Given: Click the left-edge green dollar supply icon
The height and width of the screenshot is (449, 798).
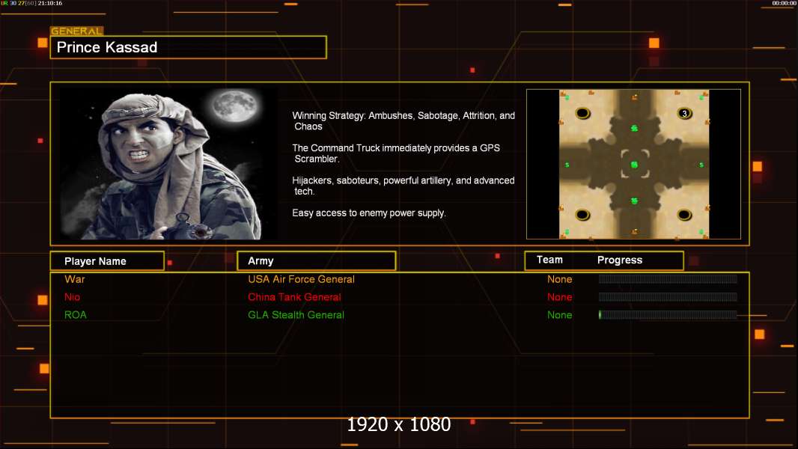Looking at the screenshot, I should (567, 165).
